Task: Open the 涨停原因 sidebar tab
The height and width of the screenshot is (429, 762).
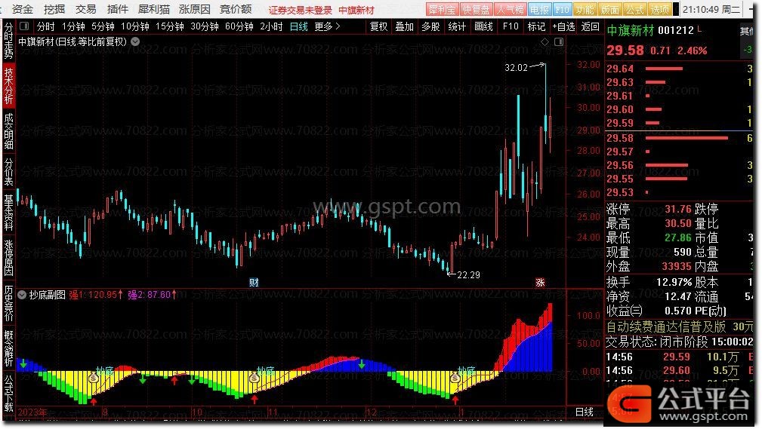Action: click(x=8, y=257)
